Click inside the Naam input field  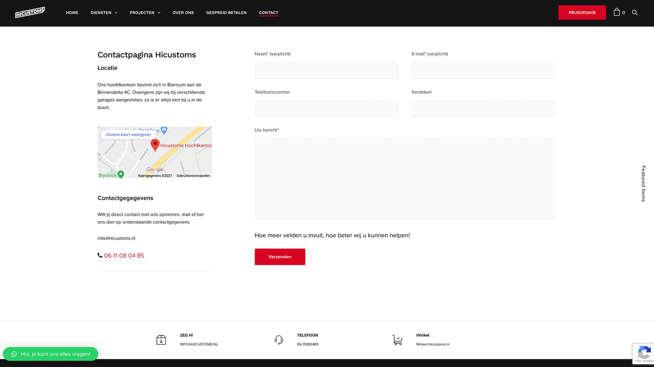point(326,70)
